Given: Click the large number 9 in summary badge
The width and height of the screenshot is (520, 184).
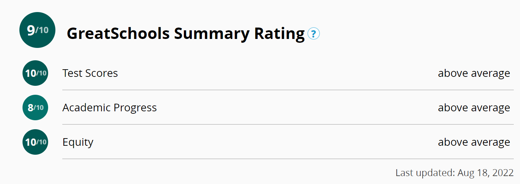Looking at the screenshot, I should pyautogui.click(x=31, y=30).
